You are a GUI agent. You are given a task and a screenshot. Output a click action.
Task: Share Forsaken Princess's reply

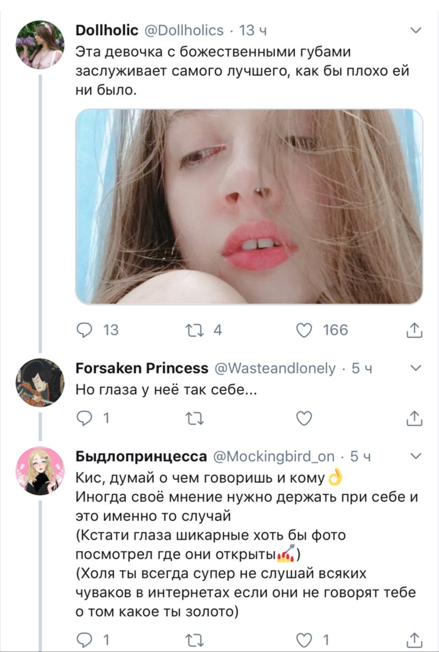[415, 419]
